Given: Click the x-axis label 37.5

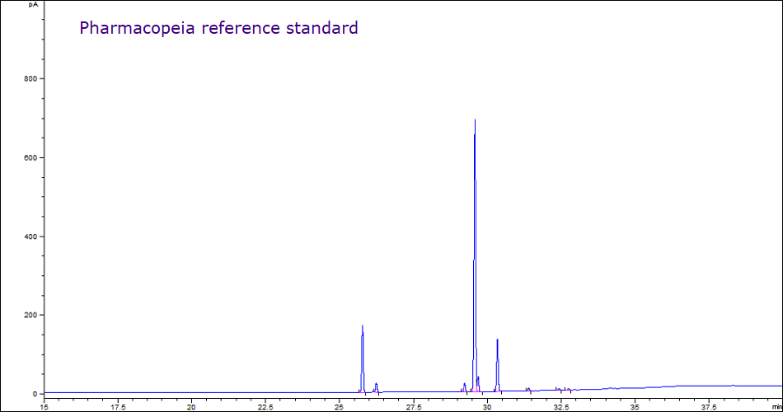Looking at the screenshot, I should click(x=709, y=407).
